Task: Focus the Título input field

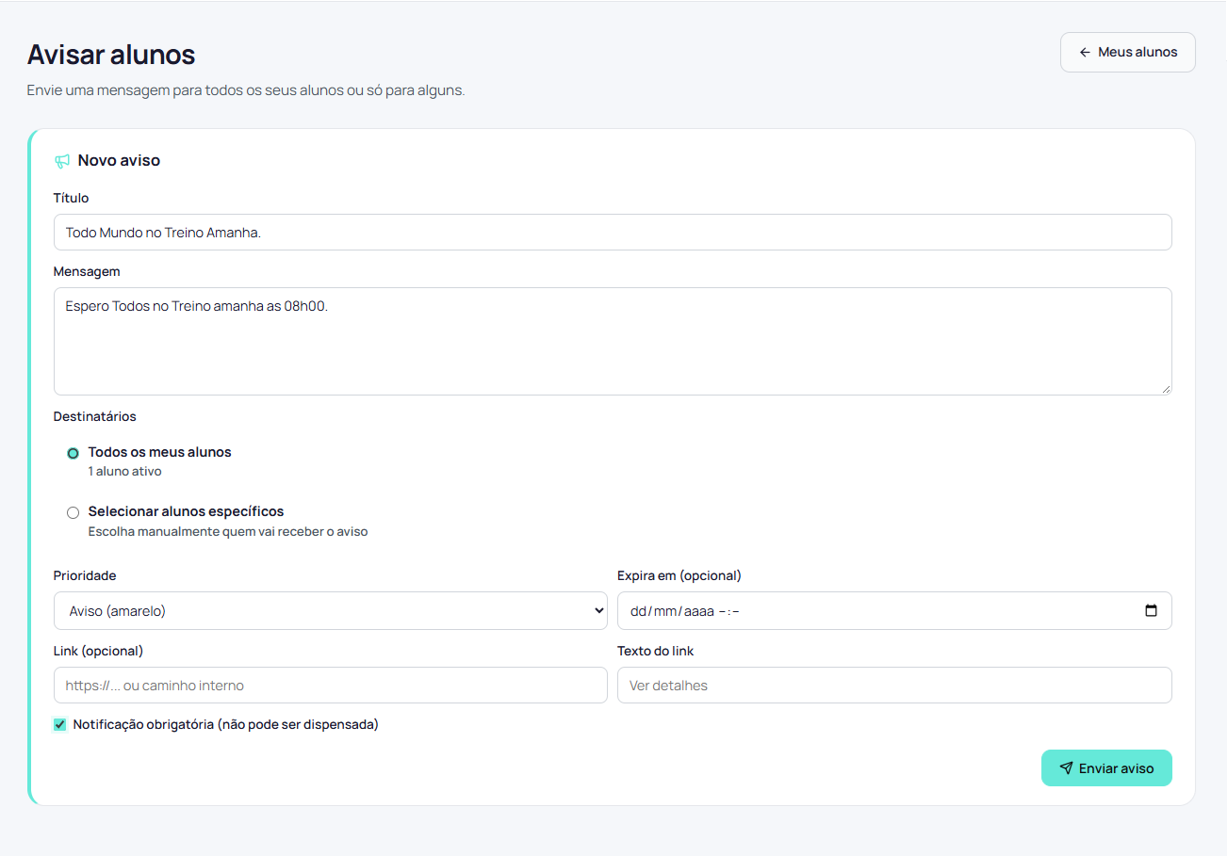Action: coord(613,233)
